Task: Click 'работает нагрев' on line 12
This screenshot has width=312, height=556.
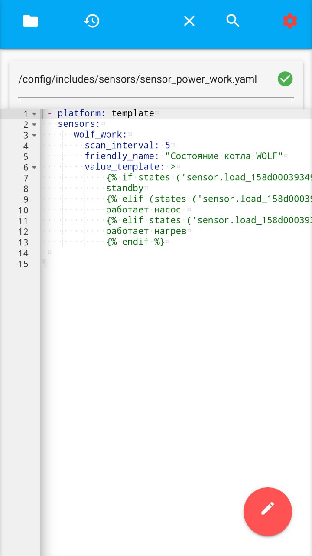Action: [x=146, y=231]
